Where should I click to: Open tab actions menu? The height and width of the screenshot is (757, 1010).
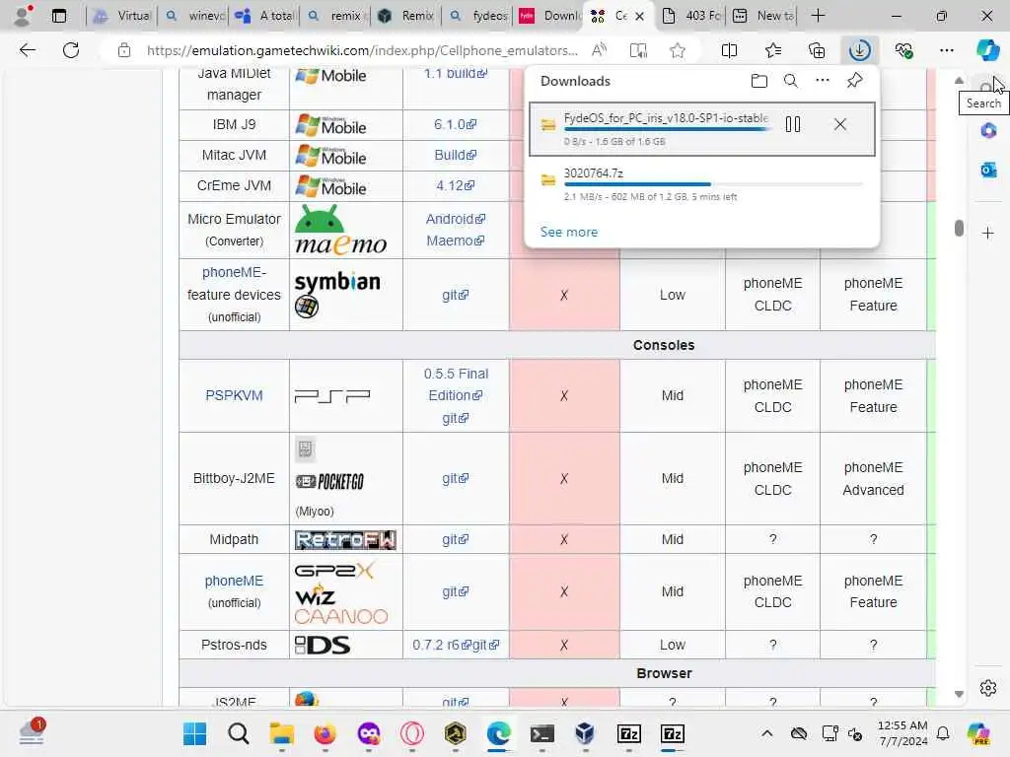[x=58, y=16]
